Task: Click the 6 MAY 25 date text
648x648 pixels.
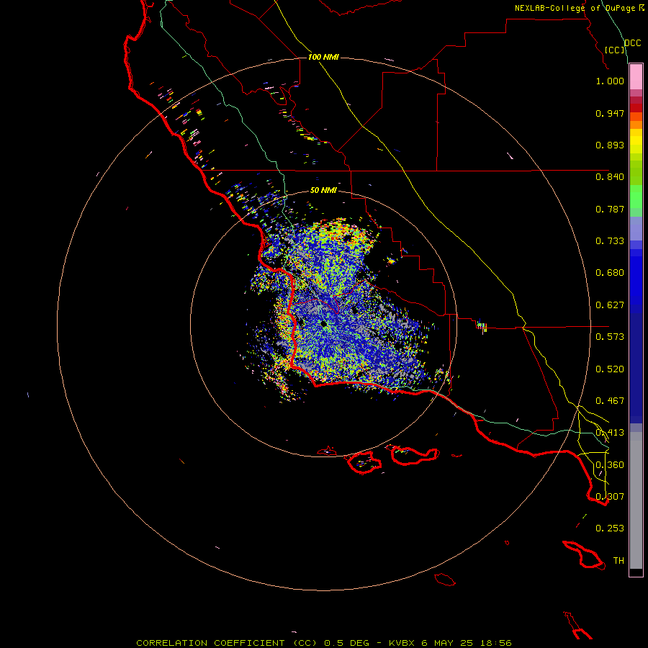Action: (x=447, y=643)
